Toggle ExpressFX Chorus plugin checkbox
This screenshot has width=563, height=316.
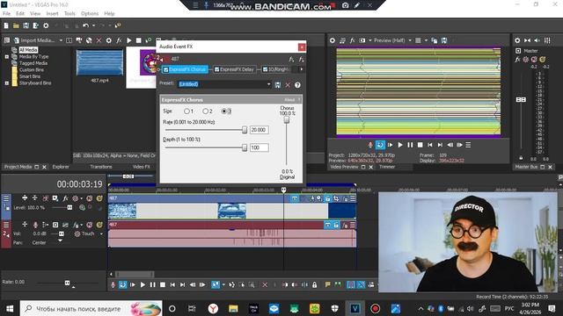(166, 69)
